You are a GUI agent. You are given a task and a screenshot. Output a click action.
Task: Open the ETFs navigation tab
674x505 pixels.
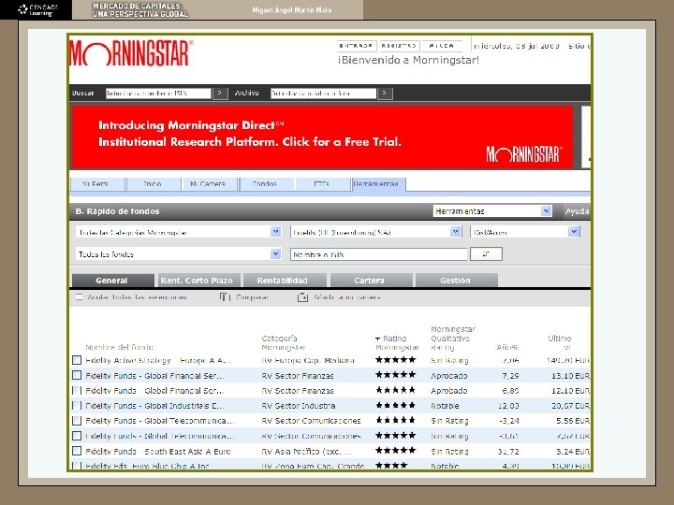[321, 184]
